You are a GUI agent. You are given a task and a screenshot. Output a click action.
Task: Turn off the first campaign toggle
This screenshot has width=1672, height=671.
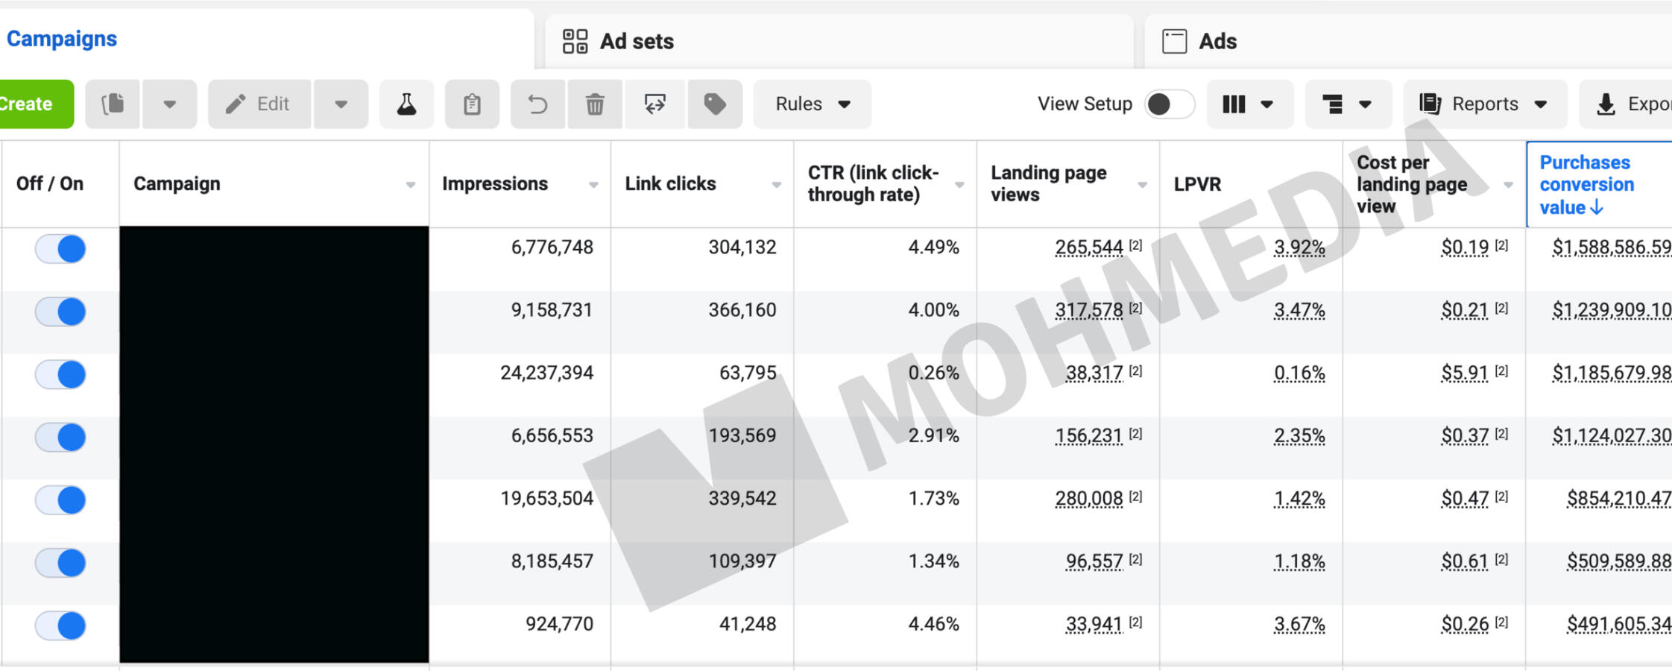[x=60, y=248]
